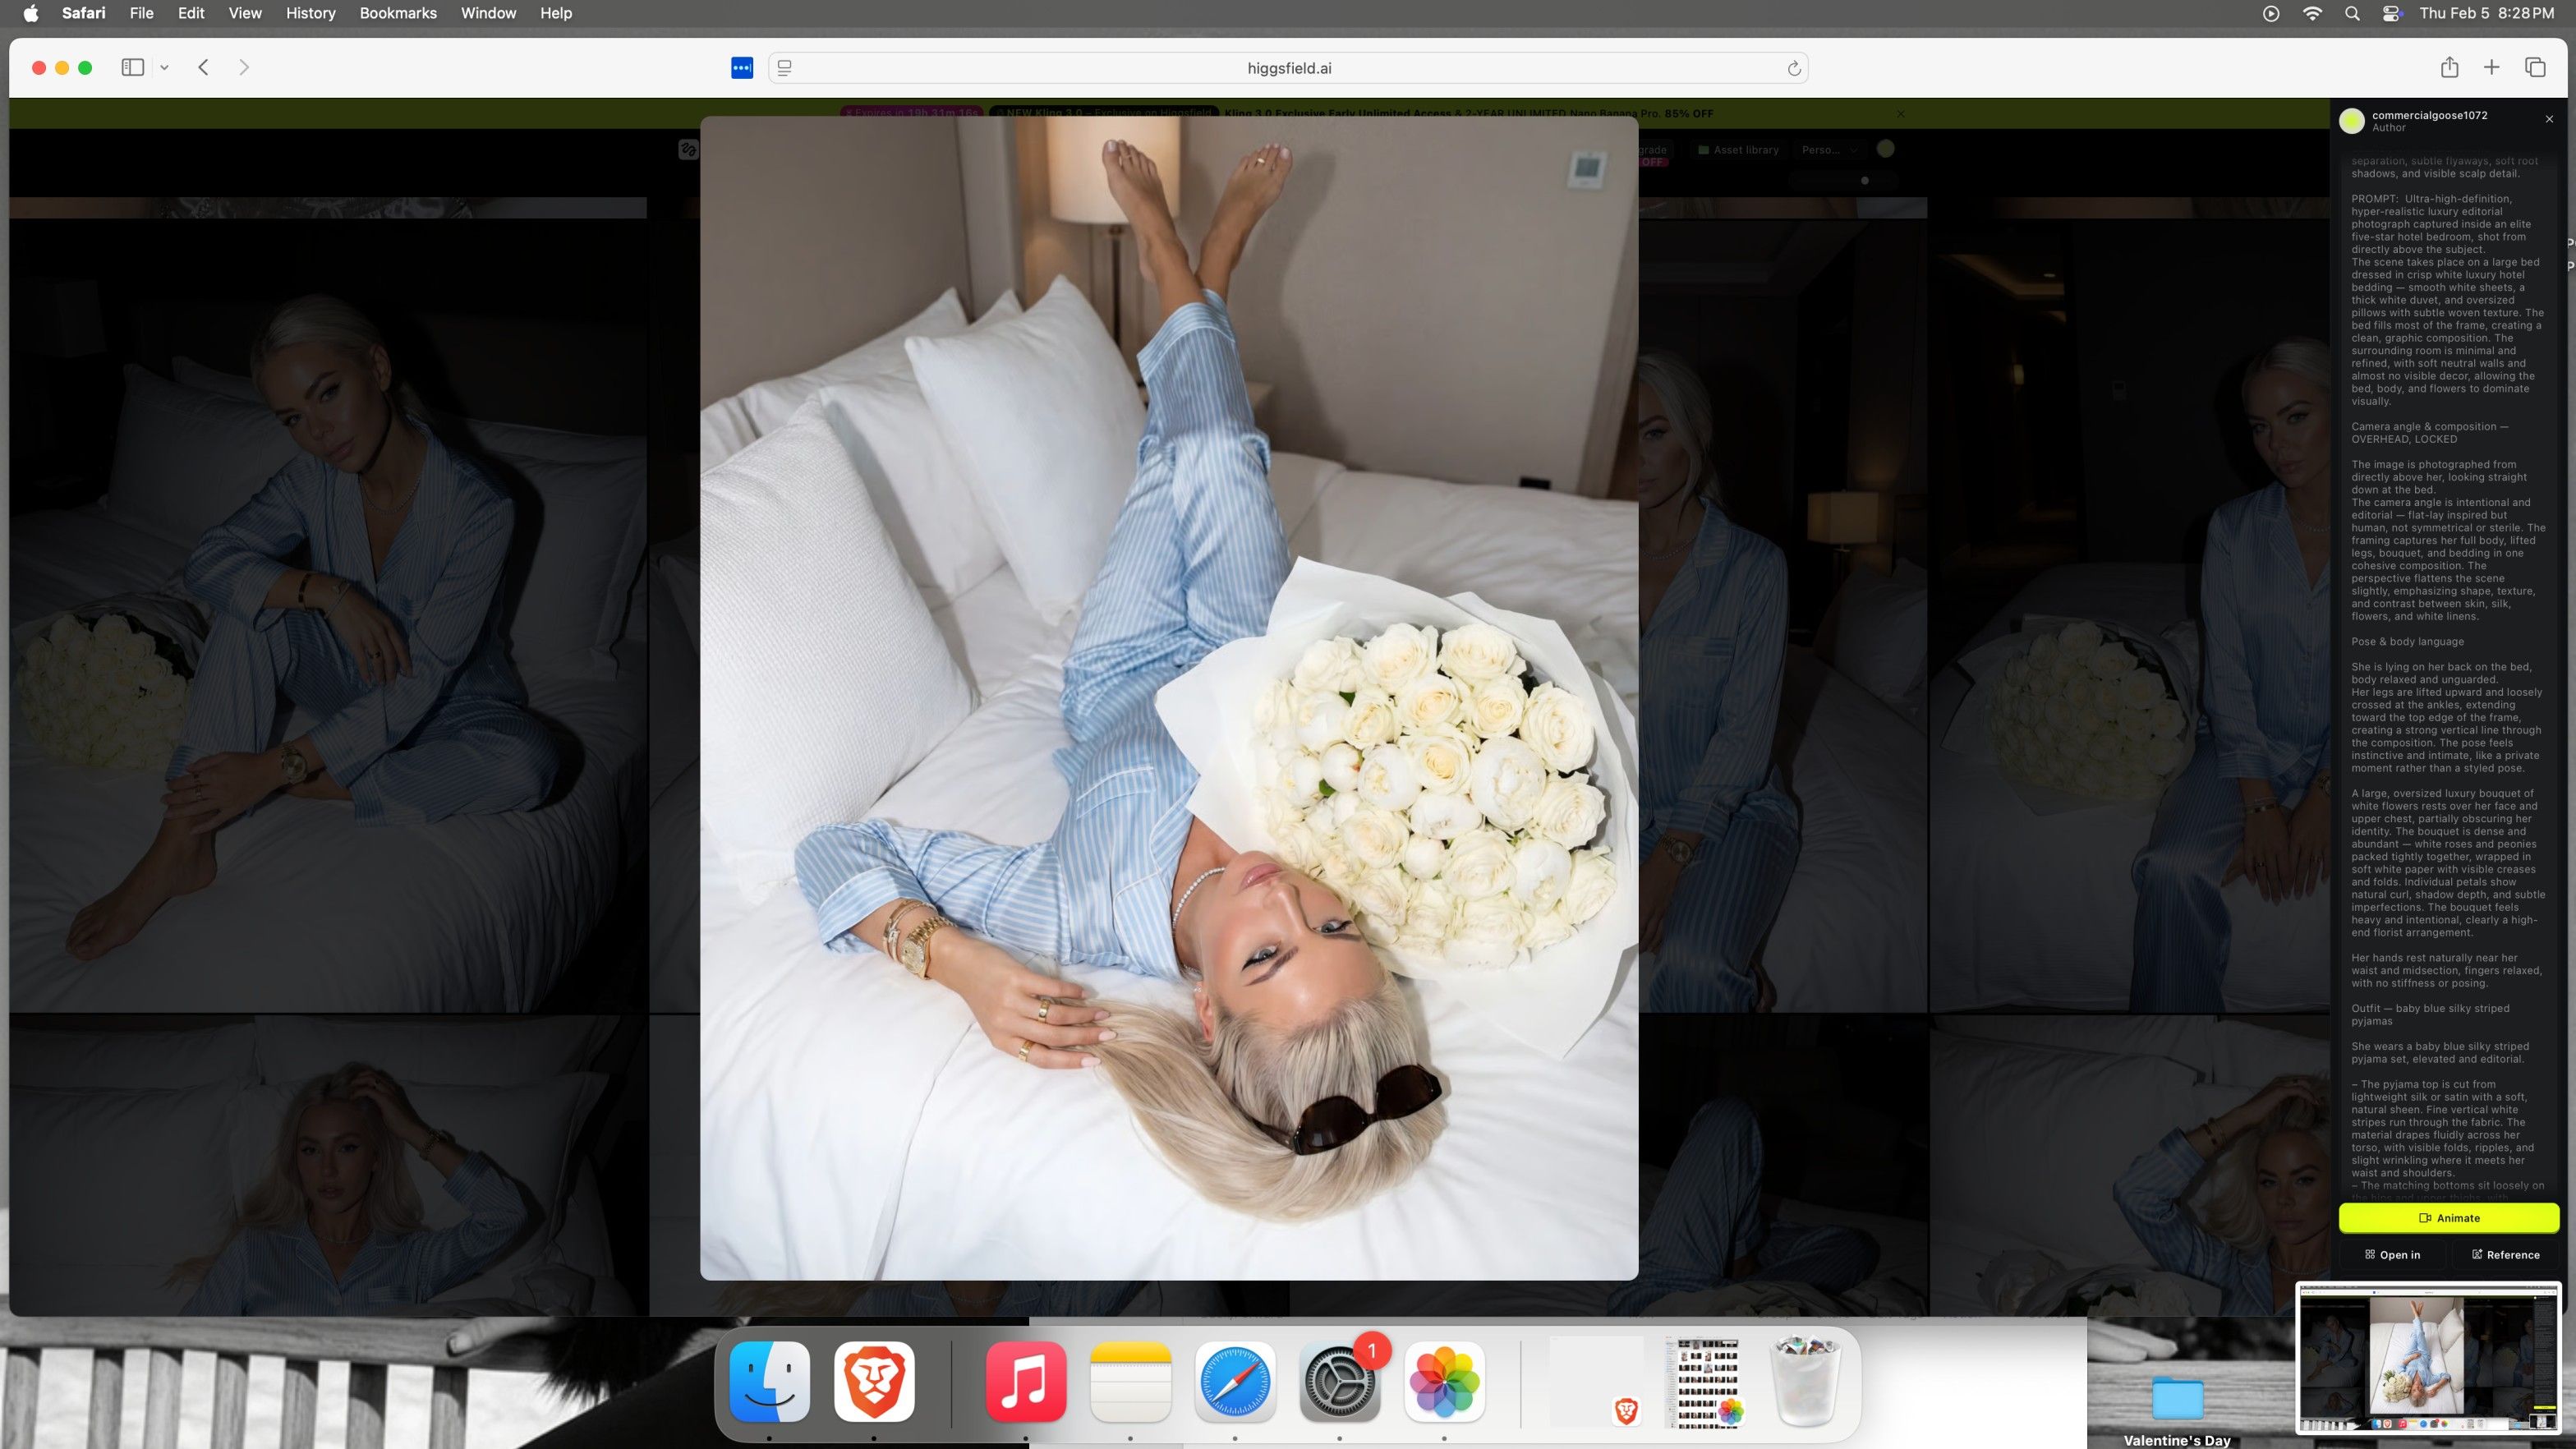Open the History menu
2576x1449 pixels.
(310, 13)
